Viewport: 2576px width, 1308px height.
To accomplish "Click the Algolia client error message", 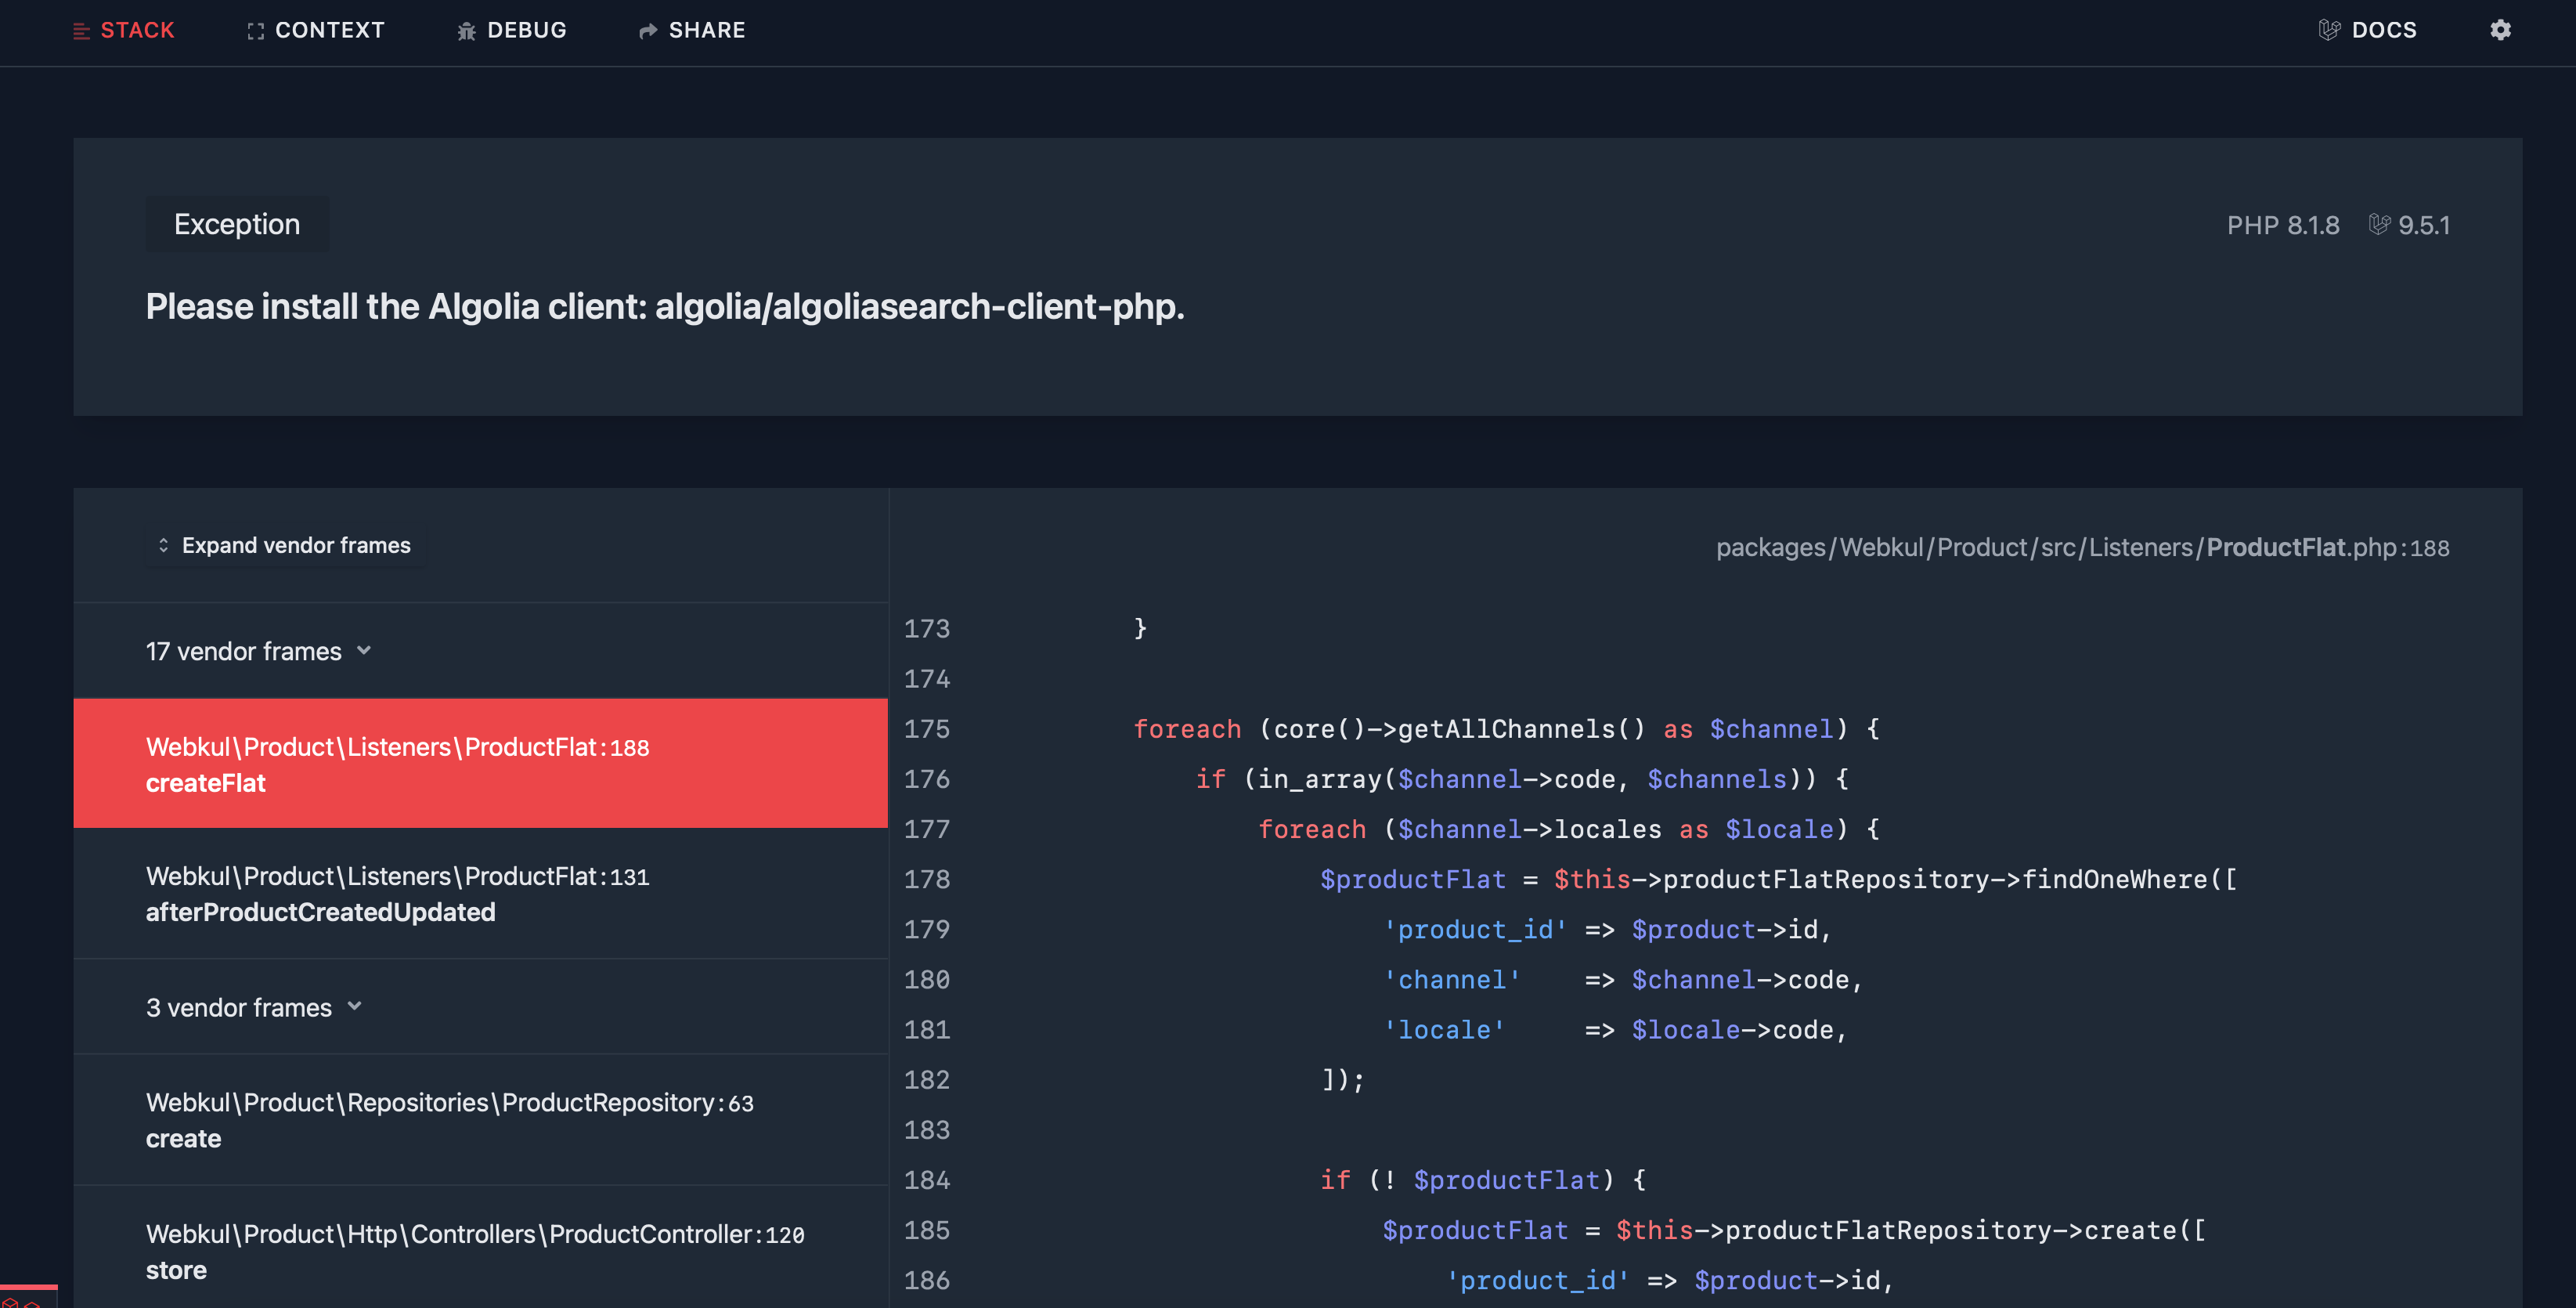I will pyautogui.click(x=665, y=306).
